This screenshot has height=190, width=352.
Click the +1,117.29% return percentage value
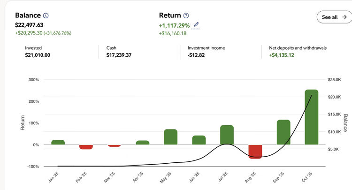[x=175, y=25]
